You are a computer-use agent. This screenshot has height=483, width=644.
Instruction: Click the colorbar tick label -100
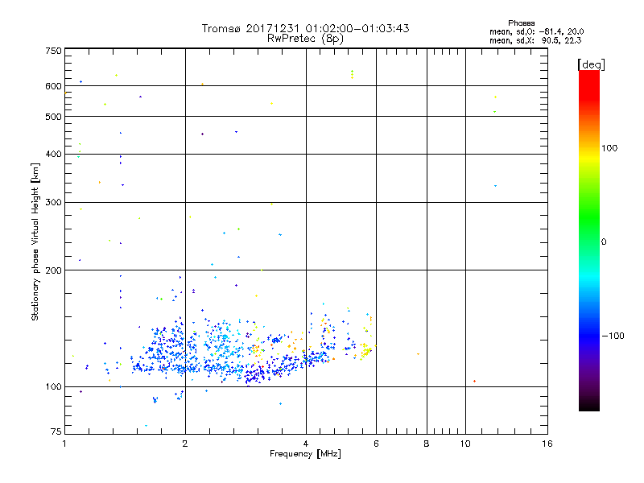(613, 336)
